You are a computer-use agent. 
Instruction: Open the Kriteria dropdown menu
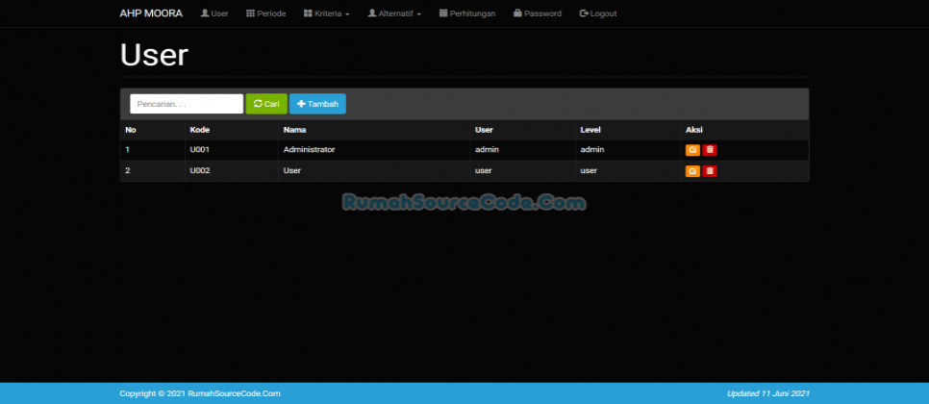(x=326, y=13)
